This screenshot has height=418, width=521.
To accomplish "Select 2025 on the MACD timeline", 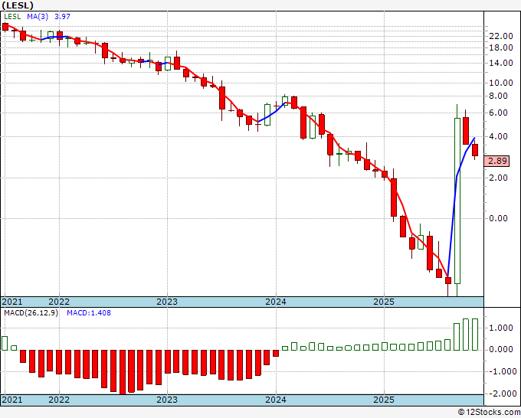I will [x=384, y=400].
